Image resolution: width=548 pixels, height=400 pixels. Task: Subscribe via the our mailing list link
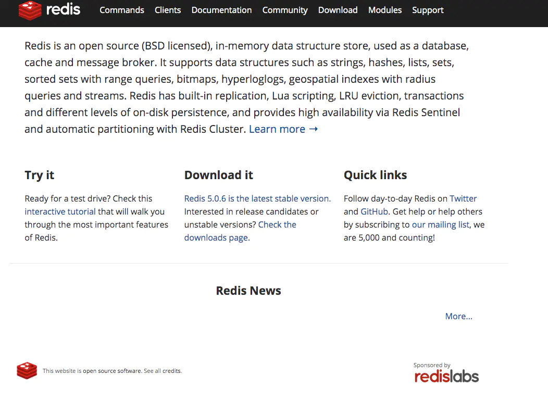(440, 224)
